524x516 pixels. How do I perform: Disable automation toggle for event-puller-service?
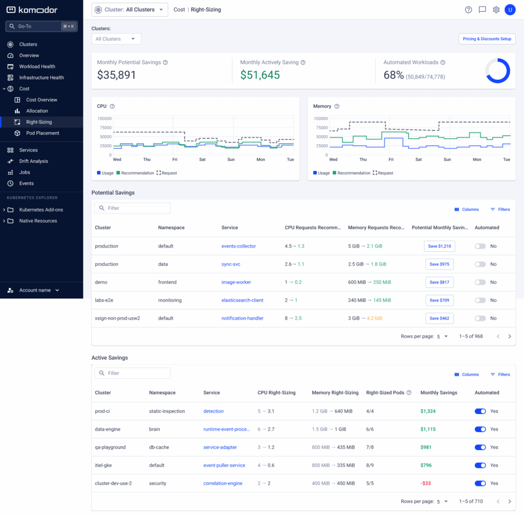(x=480, y=465)
